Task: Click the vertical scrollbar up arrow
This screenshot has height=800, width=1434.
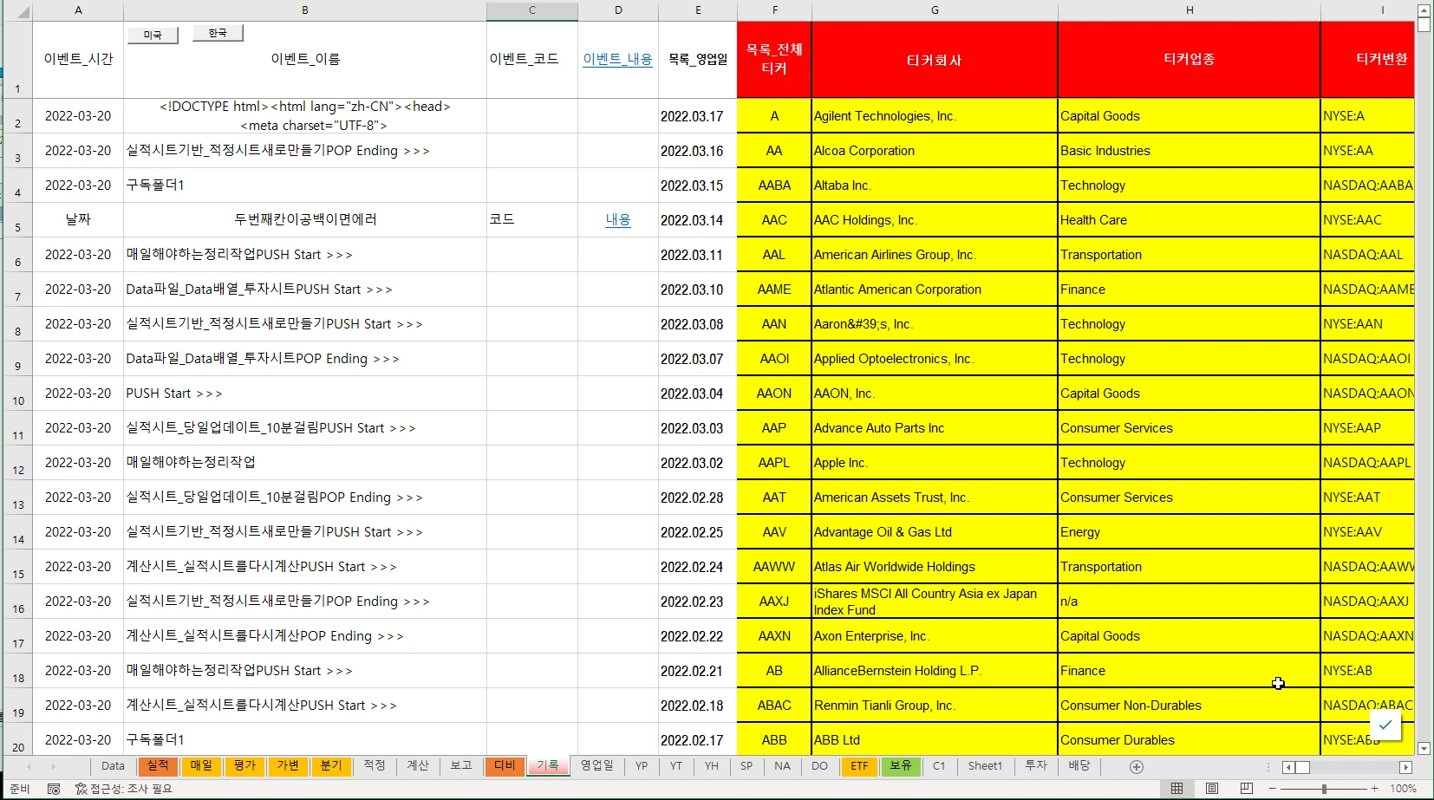Action: coord(1424,10)
